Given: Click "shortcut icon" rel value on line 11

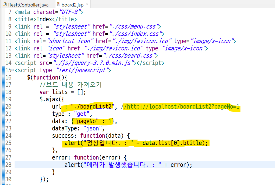Looking at the screenshot, I should 70,41.
